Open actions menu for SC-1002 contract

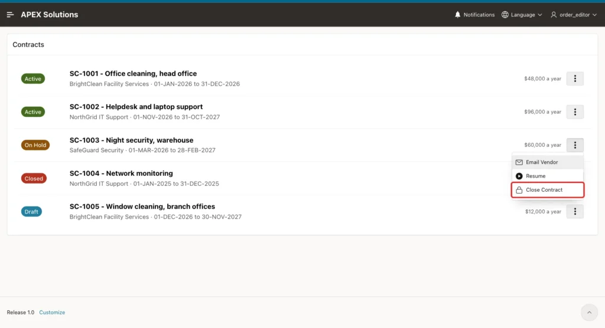[575, 111]
